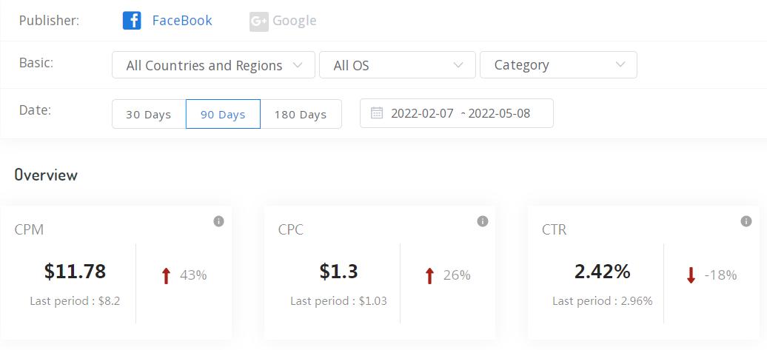Switch publisher to FaceBook
This screenshot has height=350, width=767.
(x=181, y=21)
